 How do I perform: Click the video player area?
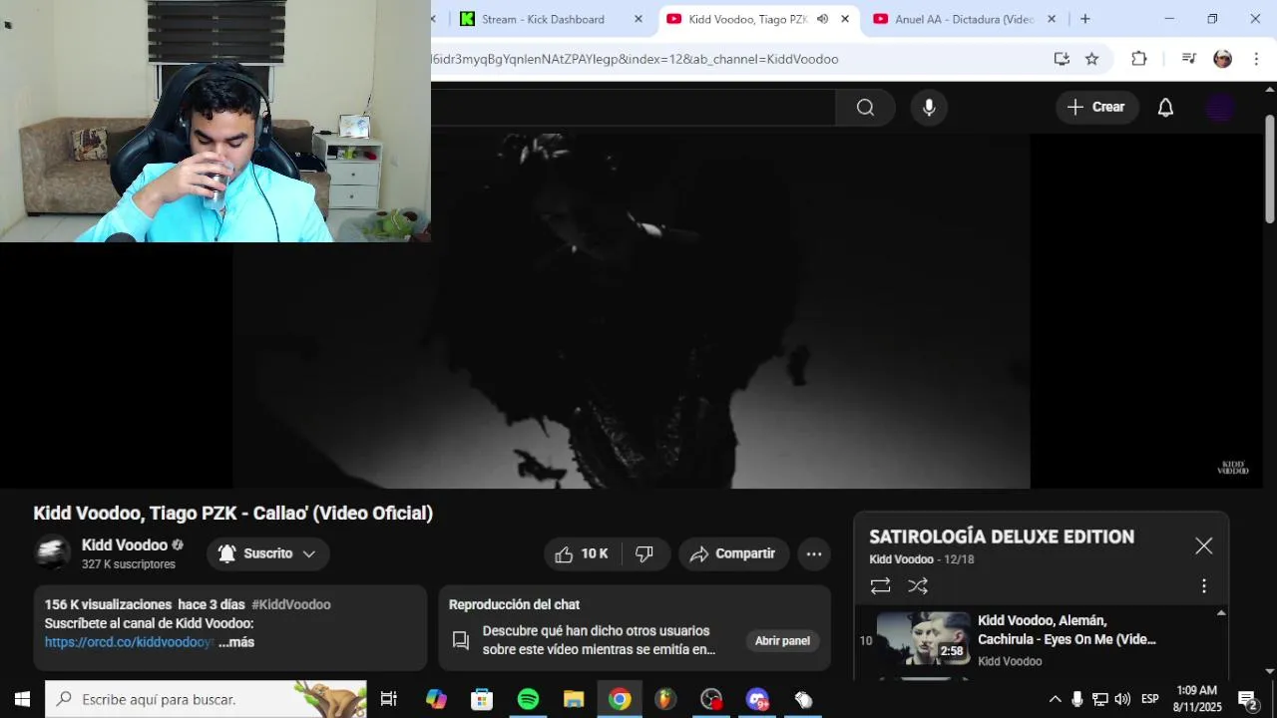click(632, 311)
